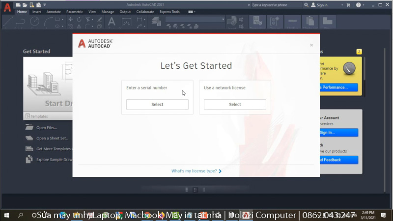Open the Autodesk App Store cart icon
The image size is (393, 221).
click(348, 5)
